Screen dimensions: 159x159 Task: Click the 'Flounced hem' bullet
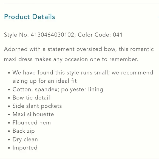tap(32, 123)
